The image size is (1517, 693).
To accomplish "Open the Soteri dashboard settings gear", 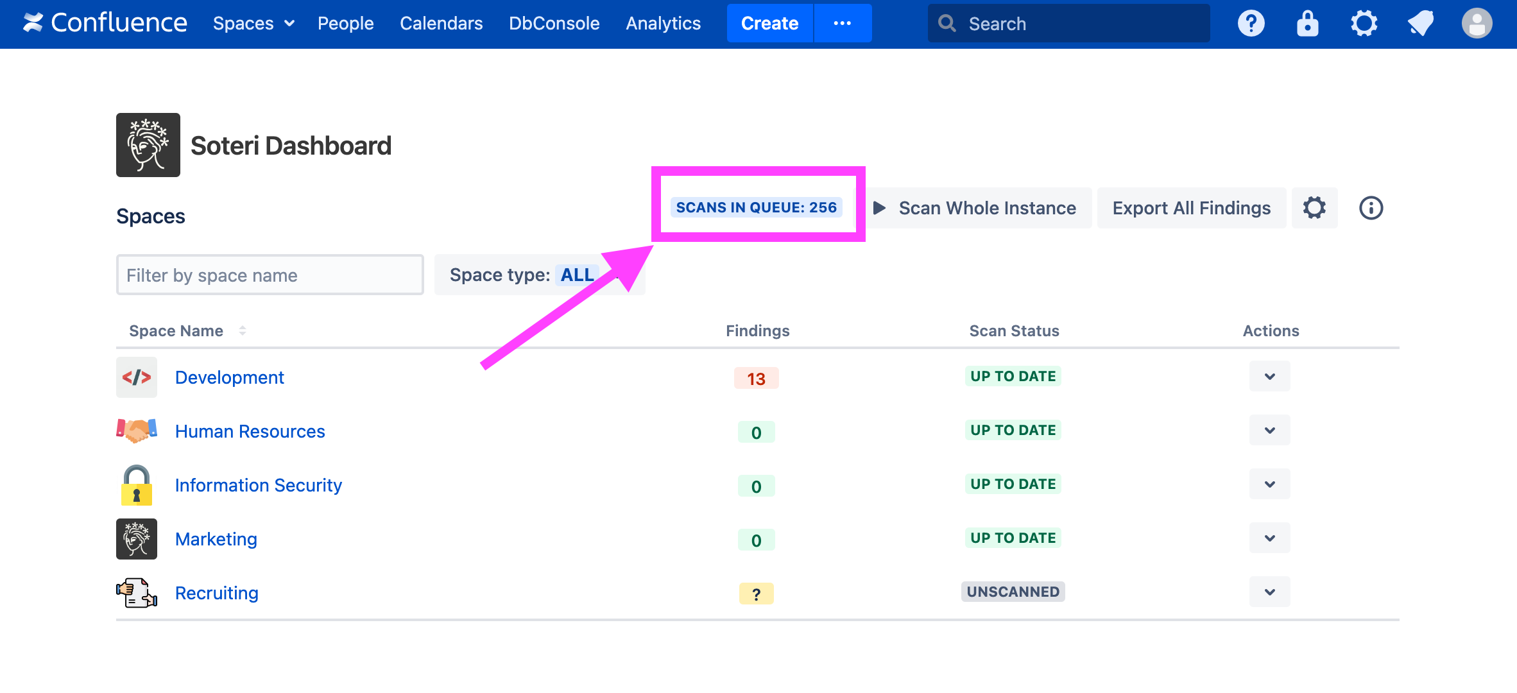I will [x=1314, y=208].
